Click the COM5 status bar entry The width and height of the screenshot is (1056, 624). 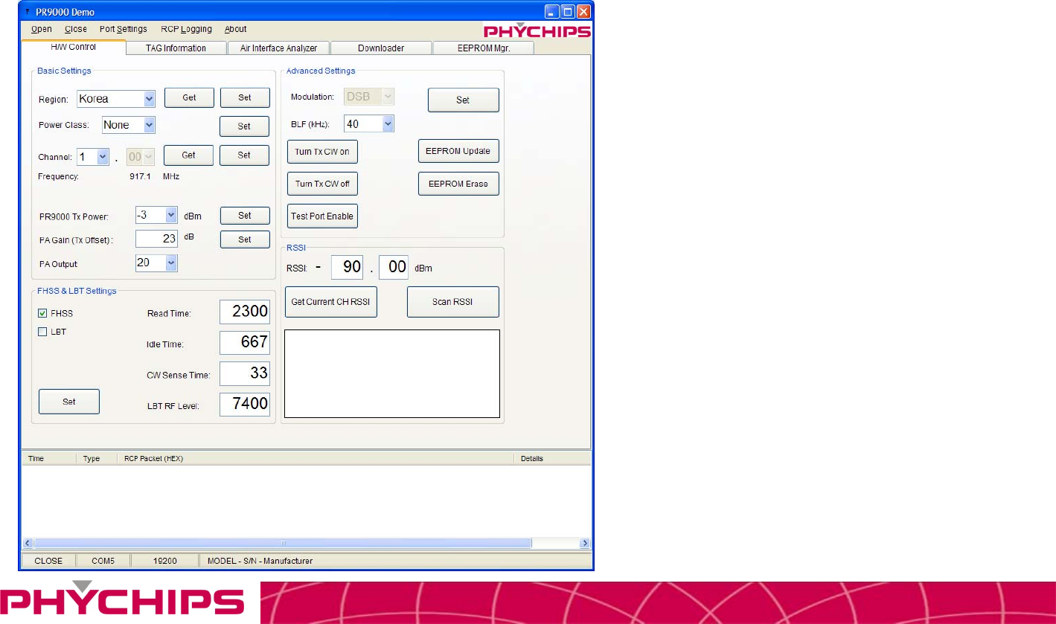coord(103,561)
